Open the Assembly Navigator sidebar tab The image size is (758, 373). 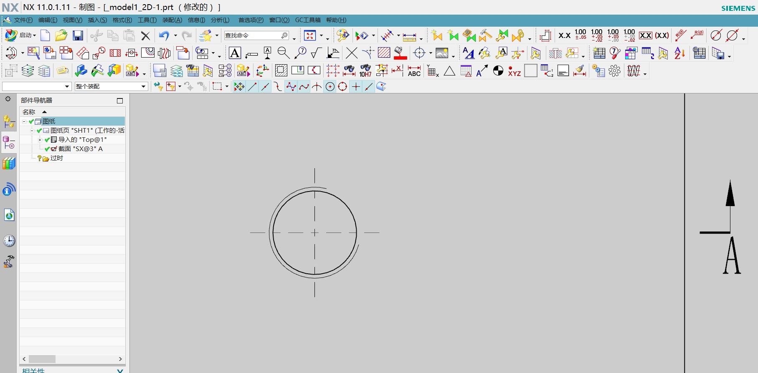click(9, 121)
